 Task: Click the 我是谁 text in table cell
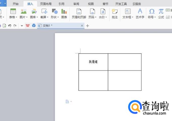(93, 62)
